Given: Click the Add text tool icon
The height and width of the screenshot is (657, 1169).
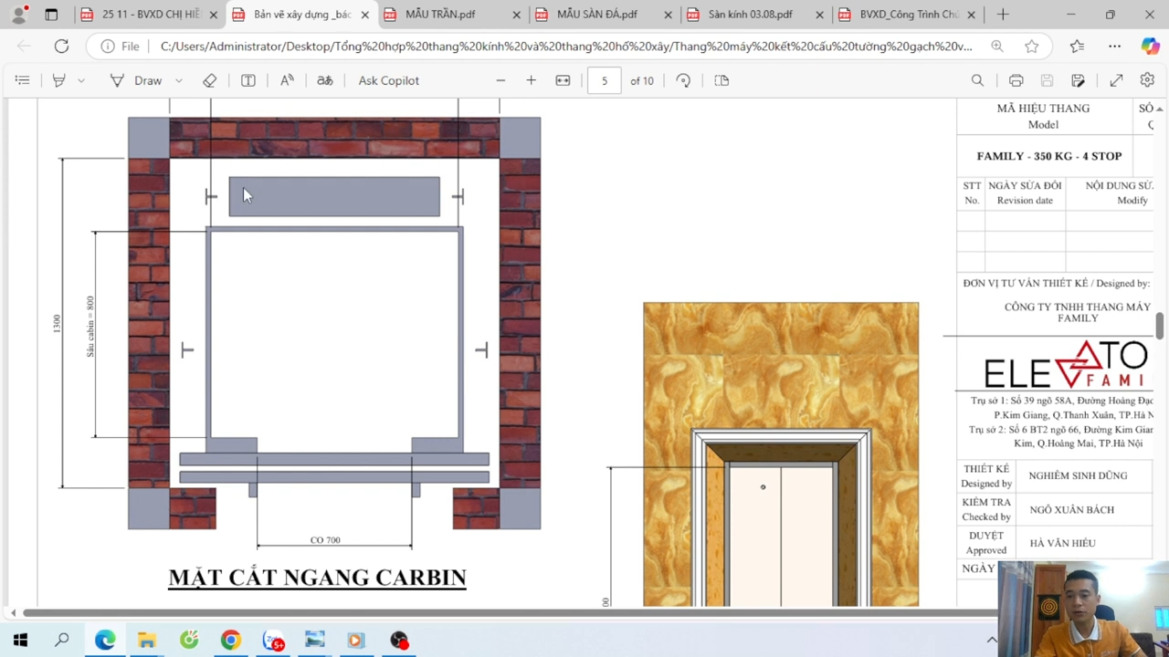Looking at the screenshot, I should click(248, 80).
